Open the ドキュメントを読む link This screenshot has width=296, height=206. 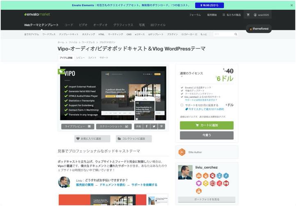(x=112, y=185)
